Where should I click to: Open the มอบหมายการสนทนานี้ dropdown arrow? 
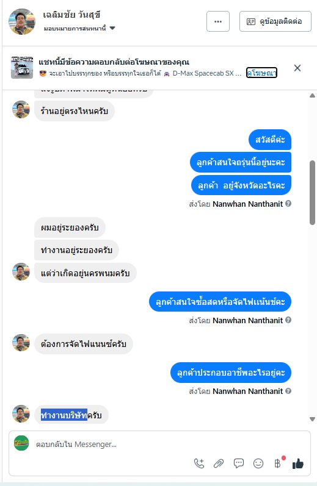pos(112,28)
